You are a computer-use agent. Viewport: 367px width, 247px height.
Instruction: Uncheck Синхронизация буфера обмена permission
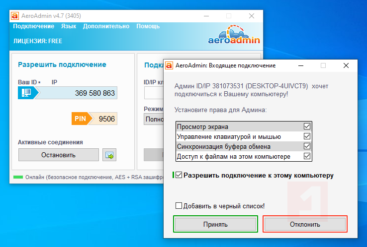tap(307, 146)
